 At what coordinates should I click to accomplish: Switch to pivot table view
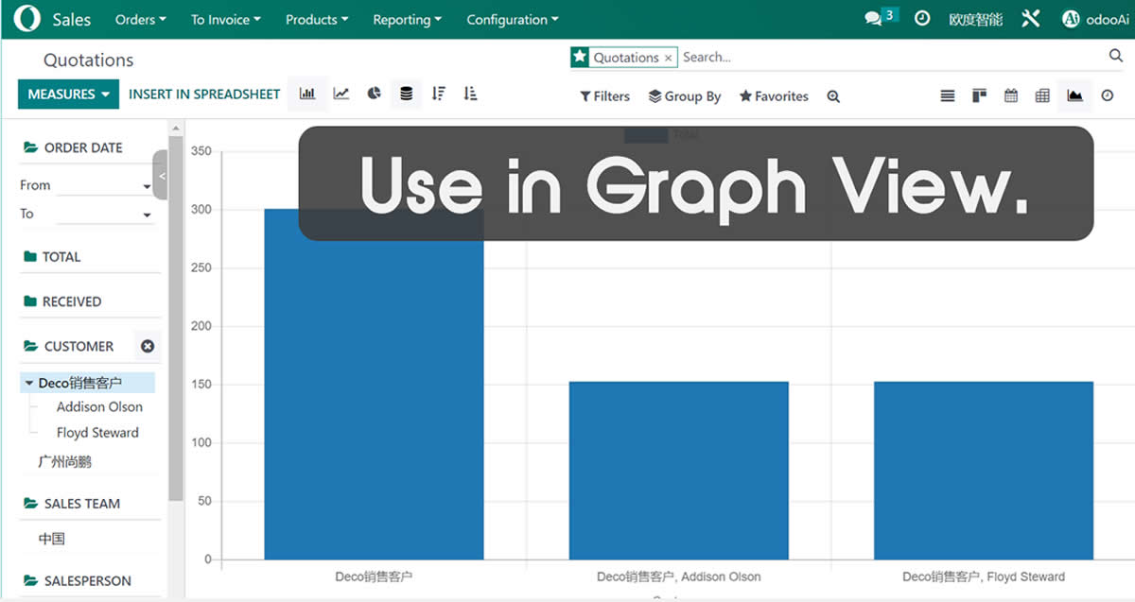1042,95
